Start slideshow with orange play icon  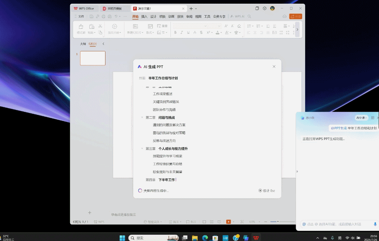point(228,222)
